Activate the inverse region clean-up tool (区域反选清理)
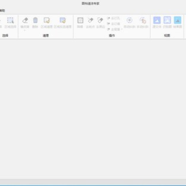 coord(63,23)
